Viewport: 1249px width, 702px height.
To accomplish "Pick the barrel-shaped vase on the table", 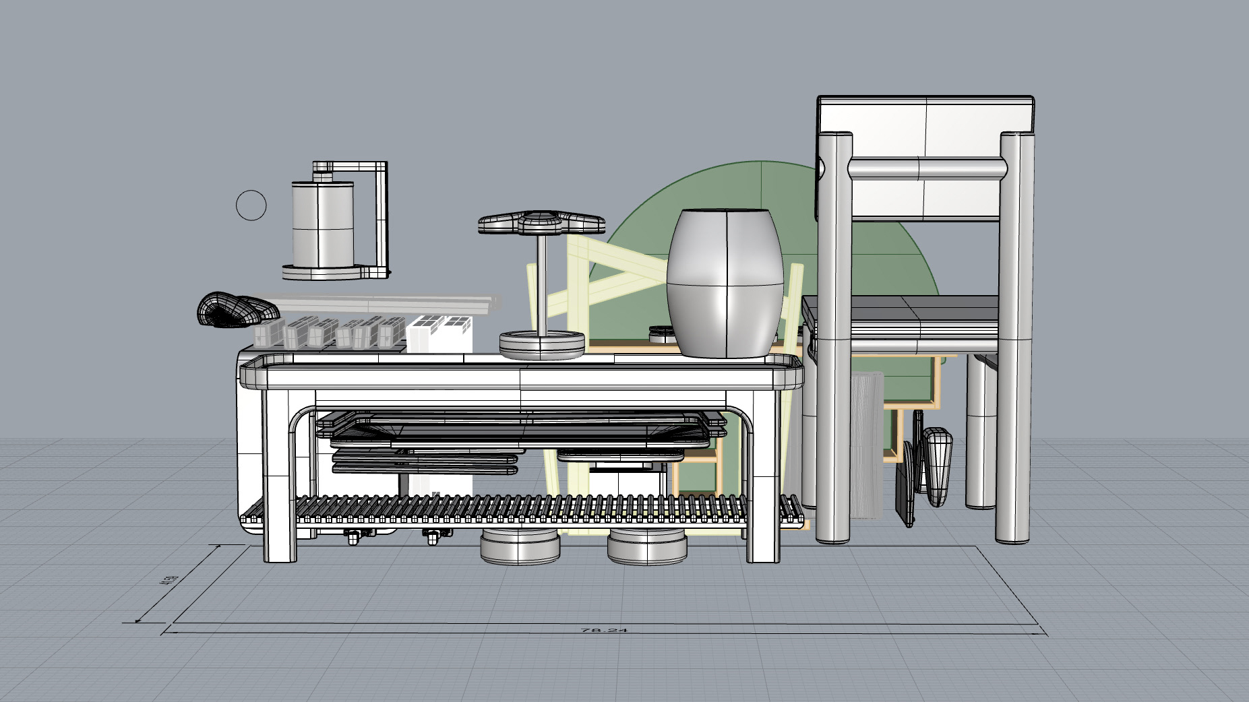I will pyautogui.click(x=725, y=283).
